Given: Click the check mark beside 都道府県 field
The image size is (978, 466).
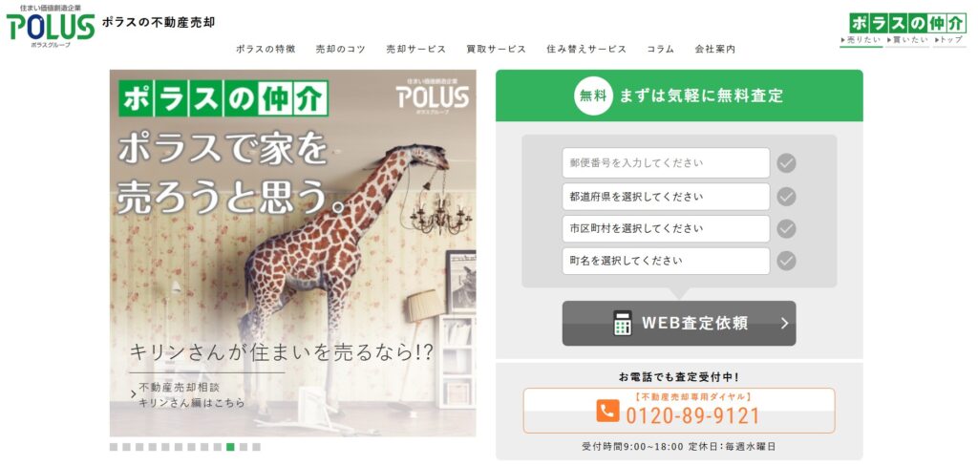Looking at the screenshot, I should (786, 197).
